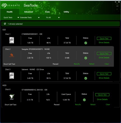Open Drive Details for Disk 0

[102, 99]
